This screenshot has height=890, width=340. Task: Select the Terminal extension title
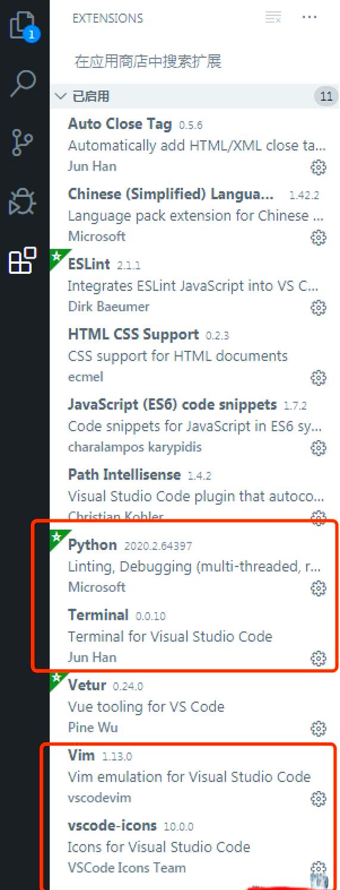tap(98, 615)
